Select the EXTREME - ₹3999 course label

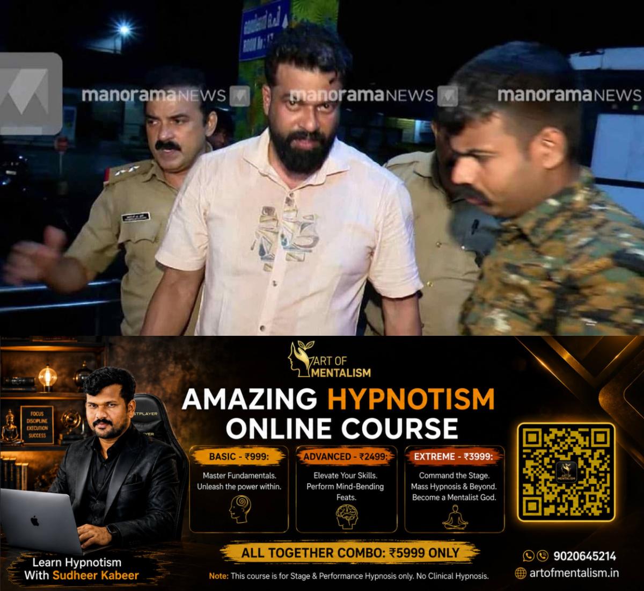(453, 456)
